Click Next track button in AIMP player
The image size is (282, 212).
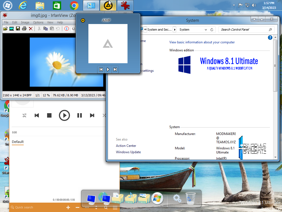92,115
